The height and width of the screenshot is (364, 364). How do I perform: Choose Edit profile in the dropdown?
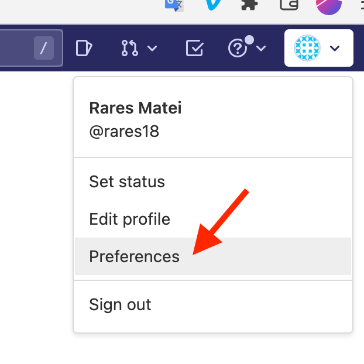click(x=129, y=219)
